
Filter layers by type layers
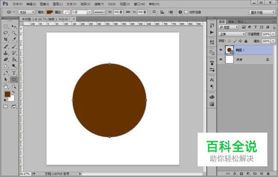(255, 27)
